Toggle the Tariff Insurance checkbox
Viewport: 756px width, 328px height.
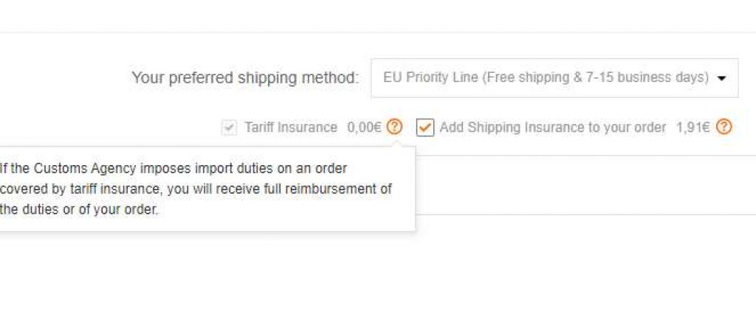[x=229, y=128]
